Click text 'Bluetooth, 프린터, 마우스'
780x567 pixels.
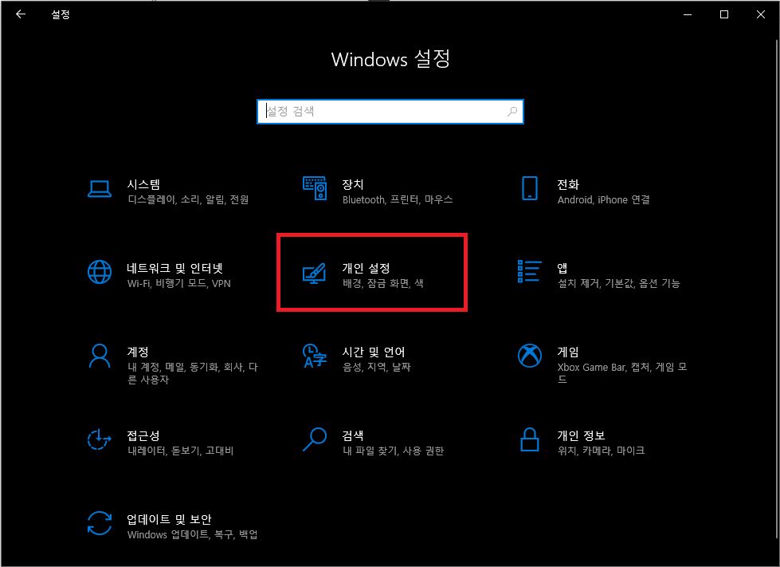click(x=398, y=199)
